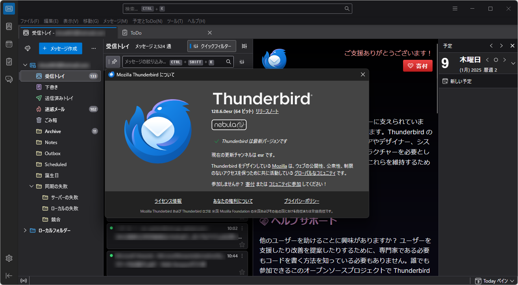Open the Today ペイン dropdown

[x=493, y=280]
